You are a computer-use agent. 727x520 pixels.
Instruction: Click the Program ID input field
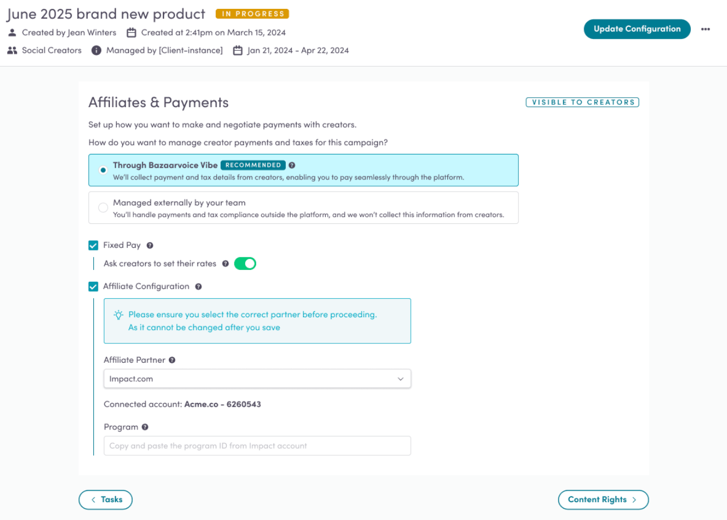tap(257, 446)
